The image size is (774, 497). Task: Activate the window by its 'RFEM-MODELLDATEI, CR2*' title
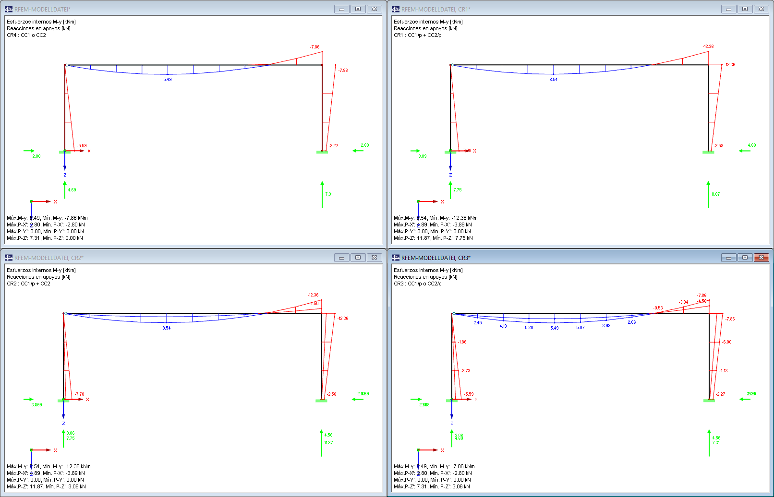point(49,258)
